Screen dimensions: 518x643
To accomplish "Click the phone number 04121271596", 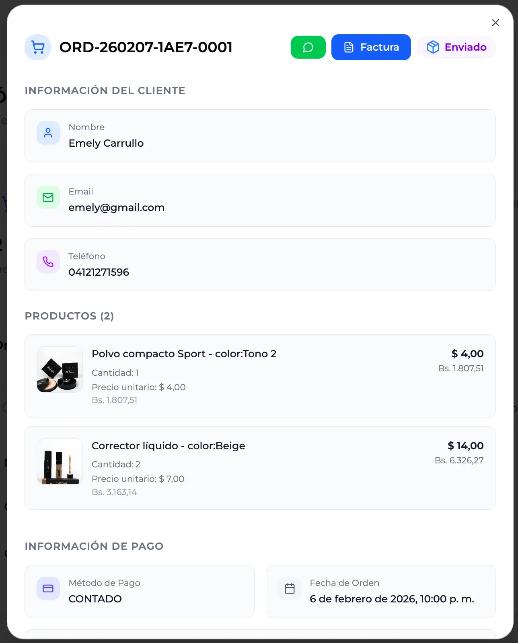I will tap(99, 272).
